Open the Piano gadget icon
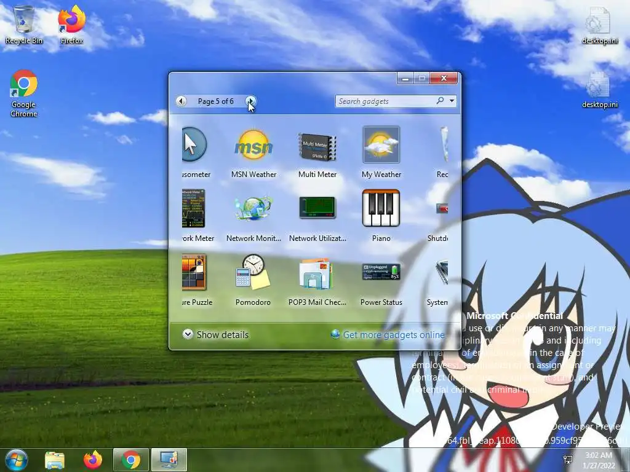 pos(381,208)
